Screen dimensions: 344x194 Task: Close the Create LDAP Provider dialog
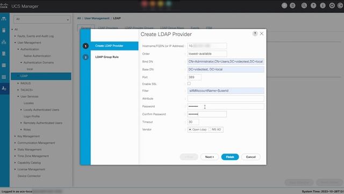(262, 33)
